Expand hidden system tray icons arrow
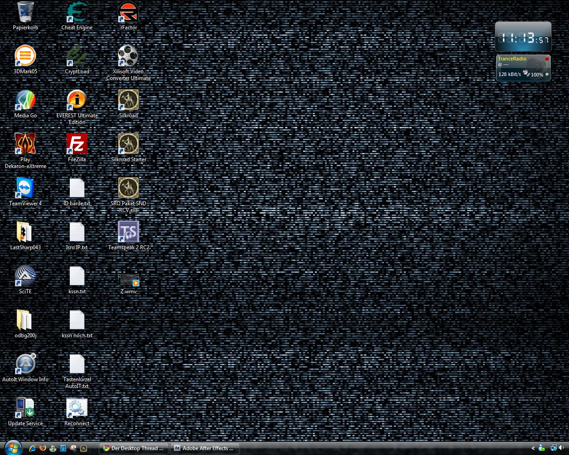 [533, 448]
